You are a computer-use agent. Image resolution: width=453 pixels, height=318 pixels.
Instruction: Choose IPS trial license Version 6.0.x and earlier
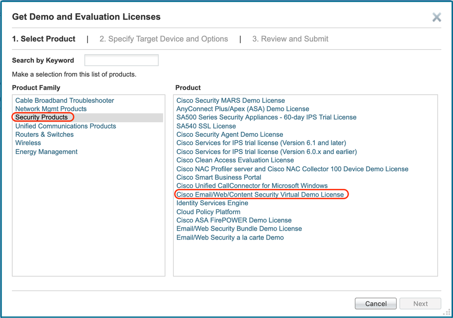tap(267, 152)
